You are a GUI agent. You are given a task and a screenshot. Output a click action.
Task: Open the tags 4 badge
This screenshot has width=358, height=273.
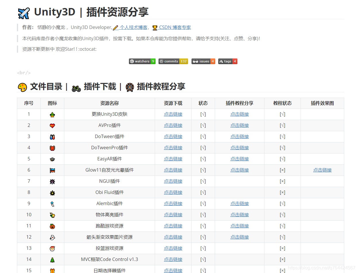pyautogui.click(x=228, y=61)
